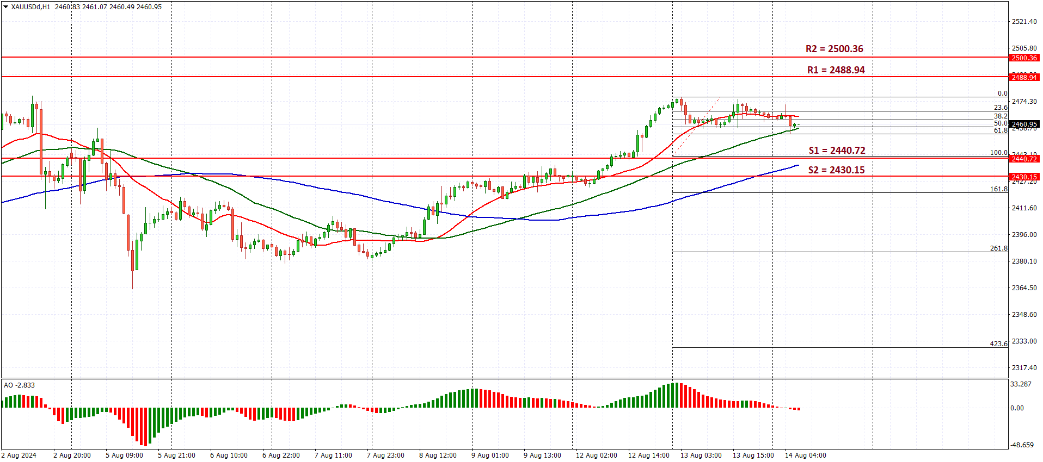Viewport: 1043px width, 462px height.
Task: Select the Fibonacci 423.6 level label
Action: click(998, 344)
